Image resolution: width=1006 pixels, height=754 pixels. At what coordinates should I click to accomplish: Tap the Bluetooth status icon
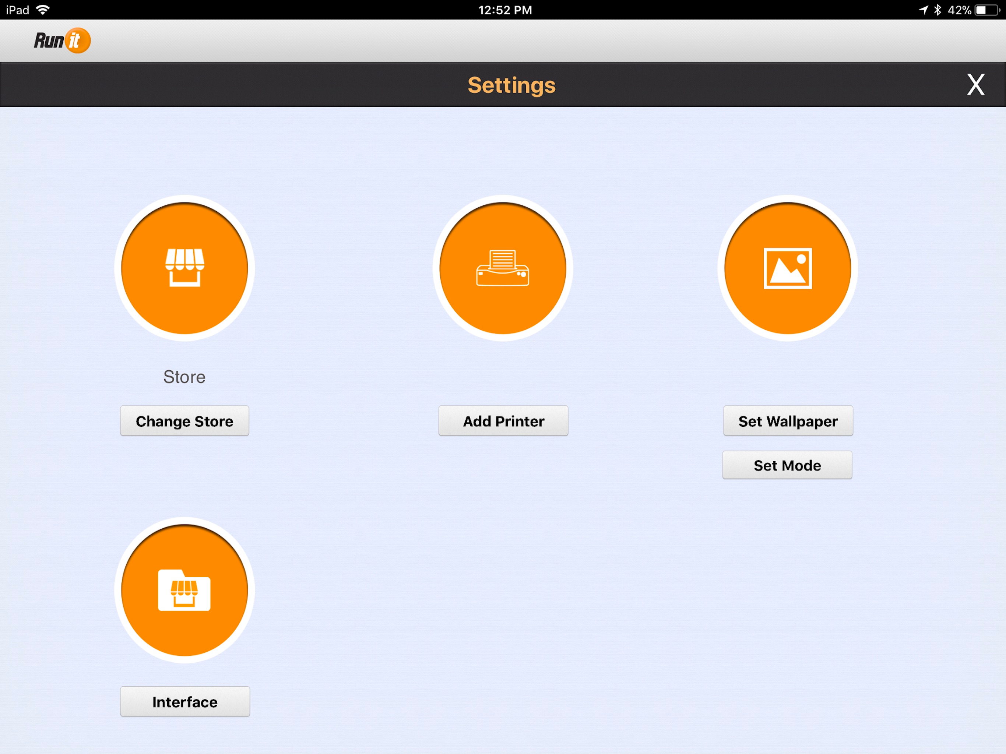coord(938,10)
